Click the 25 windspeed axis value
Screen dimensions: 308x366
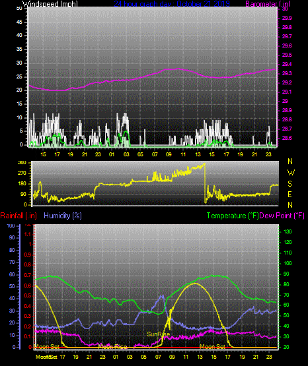point(19,76)
